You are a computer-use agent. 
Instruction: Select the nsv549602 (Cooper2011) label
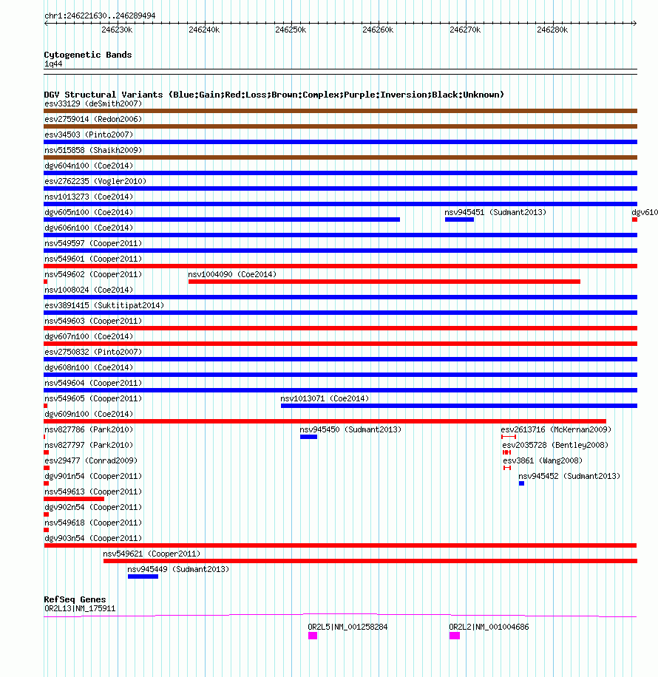click(93, 275)
